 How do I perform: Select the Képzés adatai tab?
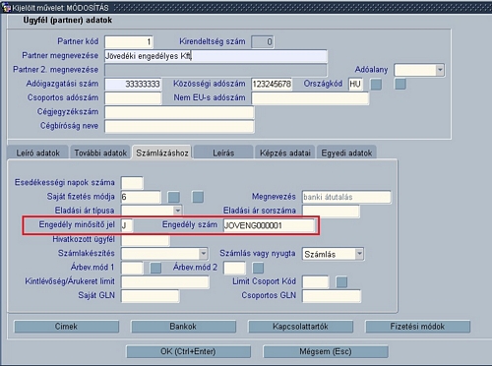[x=285, y=152]
